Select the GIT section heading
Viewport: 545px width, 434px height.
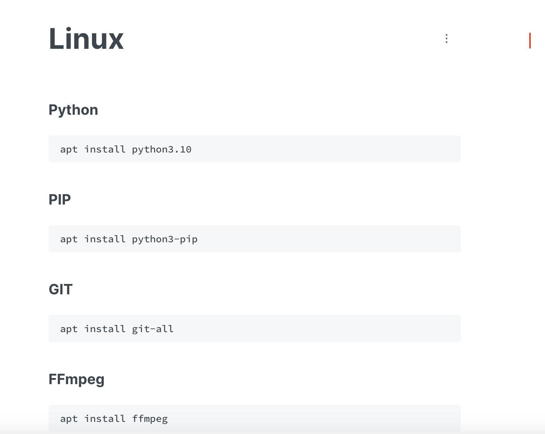tap(61, 289)
